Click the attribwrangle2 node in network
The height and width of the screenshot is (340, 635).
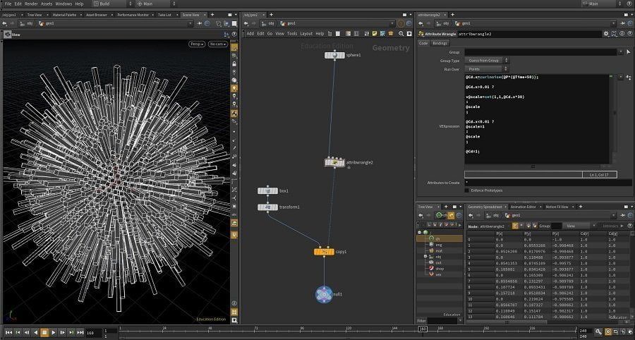click(x=334, y=163)
